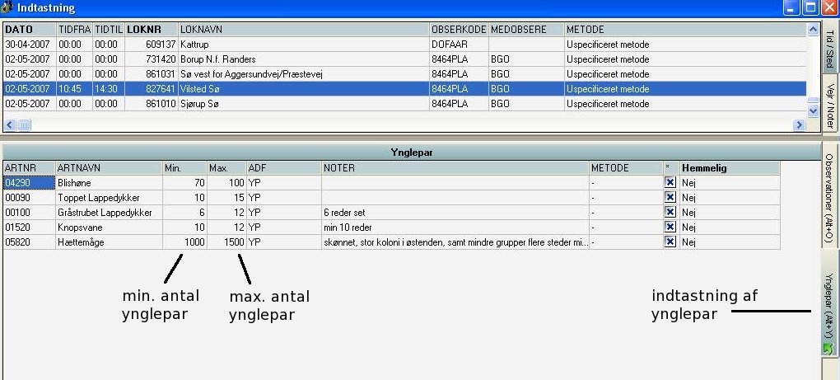Sort by the DATO column header
Viewport: 840px width, 380px height.
[29, 29]
